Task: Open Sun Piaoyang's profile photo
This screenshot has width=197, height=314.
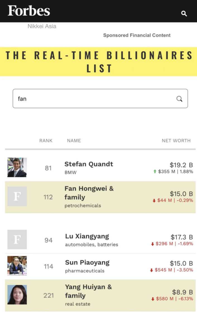Action: [x=17, y=266]
